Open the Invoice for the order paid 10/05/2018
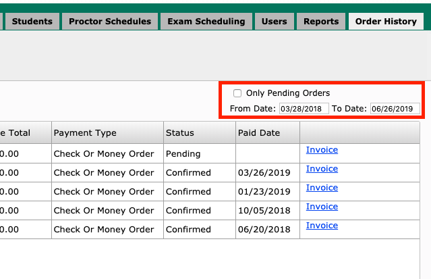The width and height of the screenshot is (431, 279). 322,207
